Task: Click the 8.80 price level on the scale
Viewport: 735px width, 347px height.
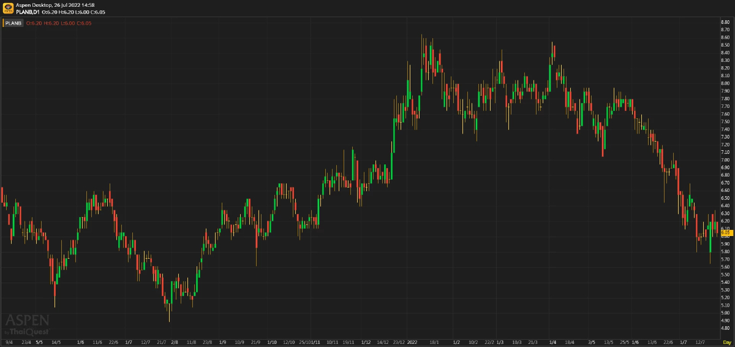Action: click(726, 22)
